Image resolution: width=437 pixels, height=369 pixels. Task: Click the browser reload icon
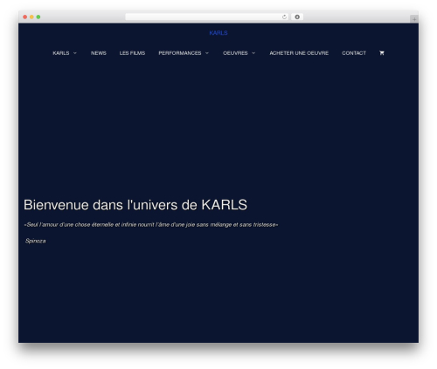pyautogui.click(x=284, y=17)
